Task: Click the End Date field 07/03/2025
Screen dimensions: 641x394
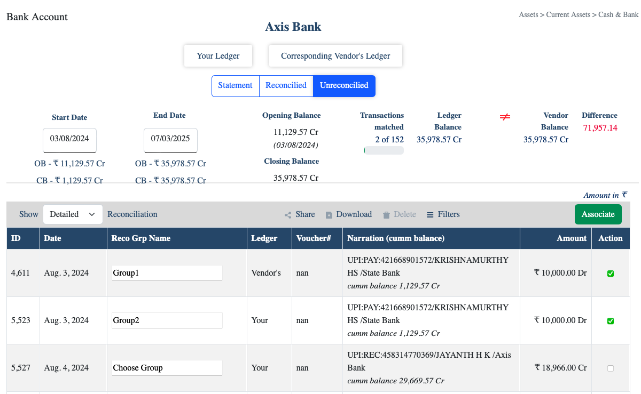Action: point(170,140)
